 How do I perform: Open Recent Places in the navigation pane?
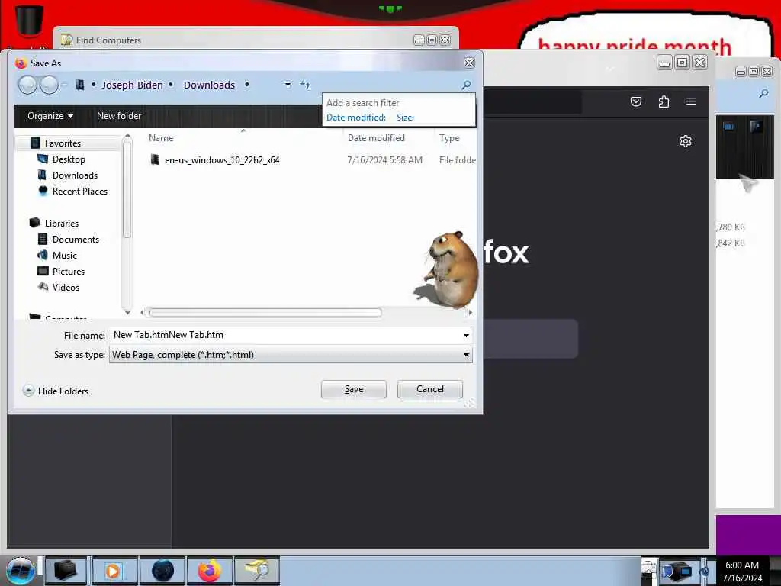79,192
